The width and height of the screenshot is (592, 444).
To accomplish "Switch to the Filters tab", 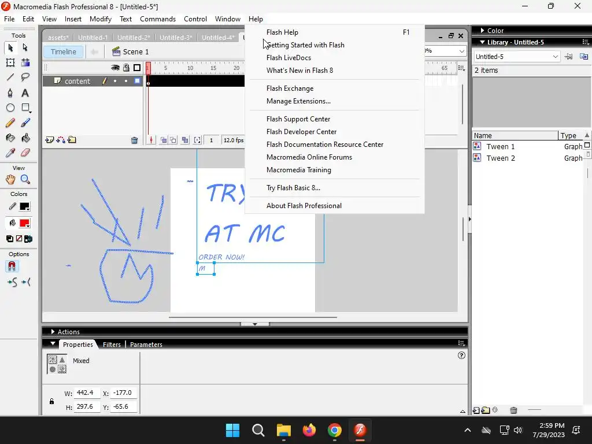I will (112, 345).
